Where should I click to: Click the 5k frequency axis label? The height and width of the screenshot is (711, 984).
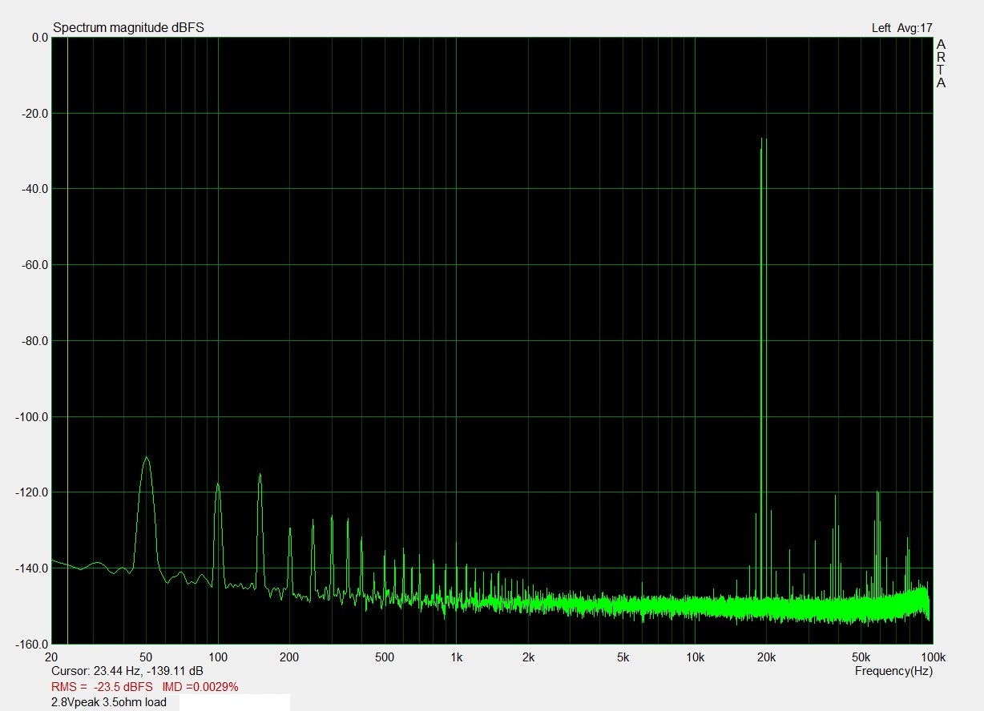(x=623, y=657)
